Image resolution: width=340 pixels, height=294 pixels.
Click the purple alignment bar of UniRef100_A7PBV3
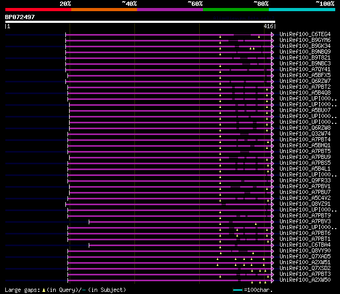(x=180, y=222)
